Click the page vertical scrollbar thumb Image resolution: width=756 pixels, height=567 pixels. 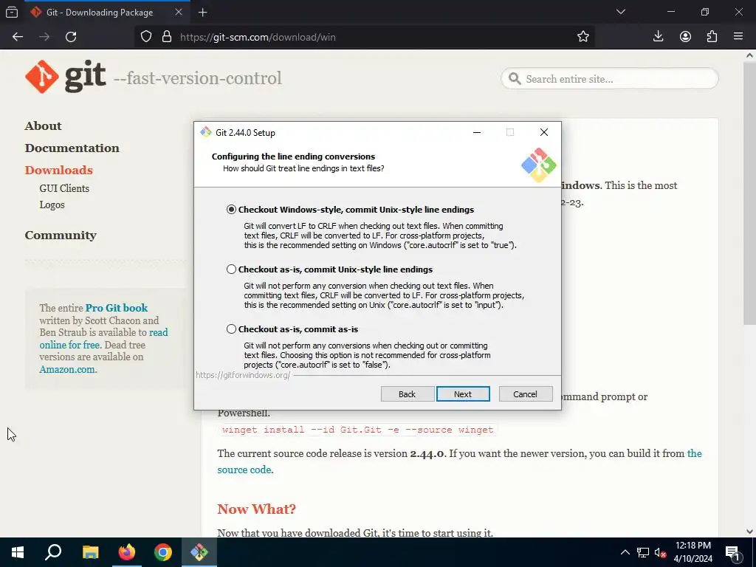coord(749,193)
